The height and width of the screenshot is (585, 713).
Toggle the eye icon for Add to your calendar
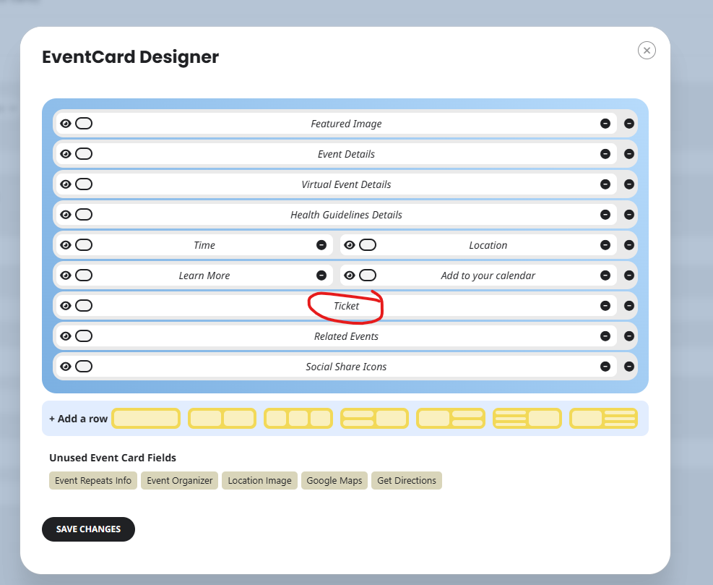pyautogui.click(x=349, y=275)
